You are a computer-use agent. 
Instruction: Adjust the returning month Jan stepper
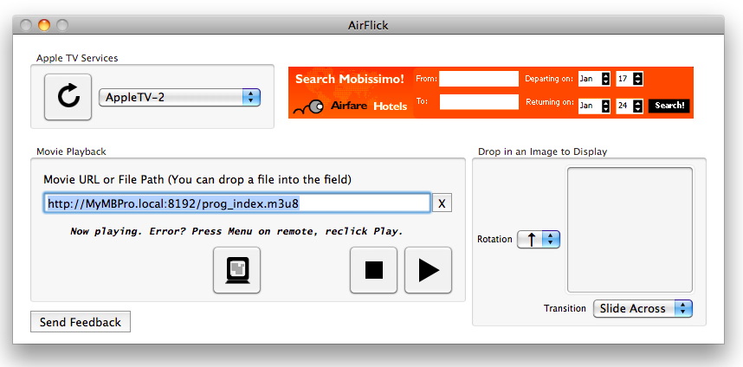click(605, 106)
